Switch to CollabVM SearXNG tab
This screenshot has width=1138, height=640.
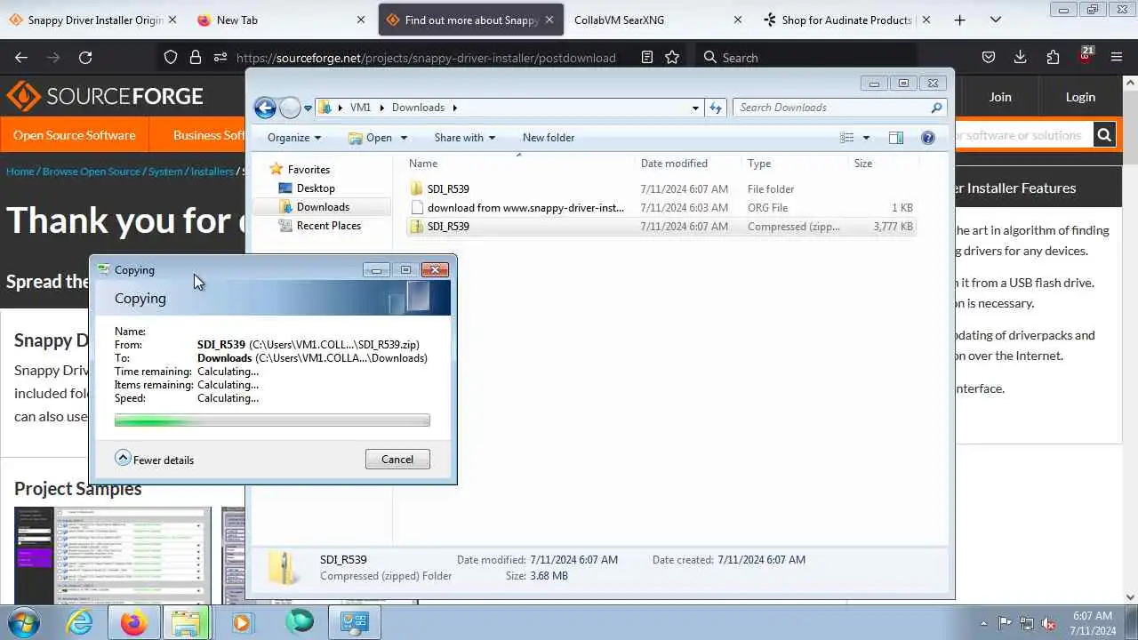point(657,20)
